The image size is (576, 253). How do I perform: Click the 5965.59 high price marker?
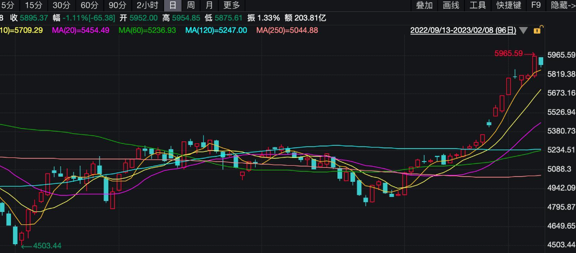pyautogui.click(x=508, y=53)
